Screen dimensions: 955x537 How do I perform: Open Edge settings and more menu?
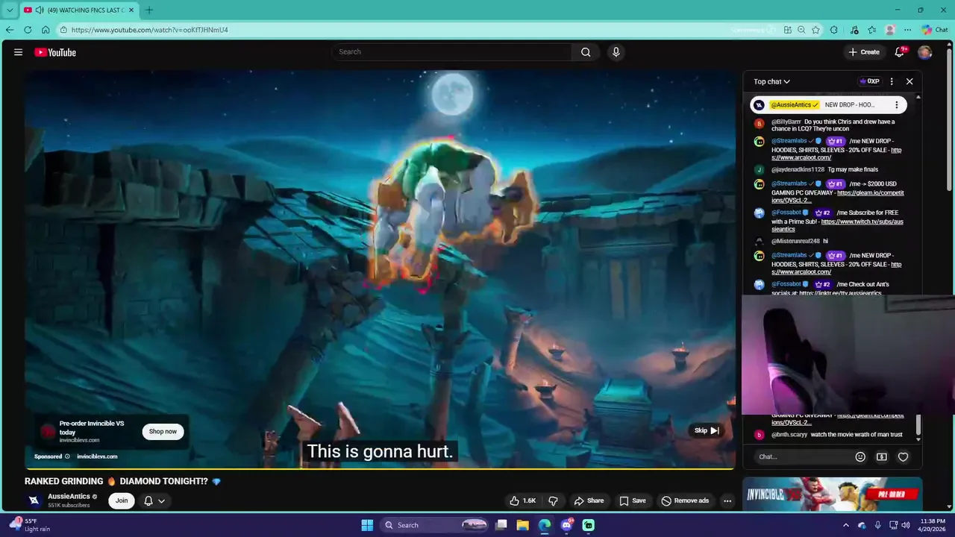[908, 30]
